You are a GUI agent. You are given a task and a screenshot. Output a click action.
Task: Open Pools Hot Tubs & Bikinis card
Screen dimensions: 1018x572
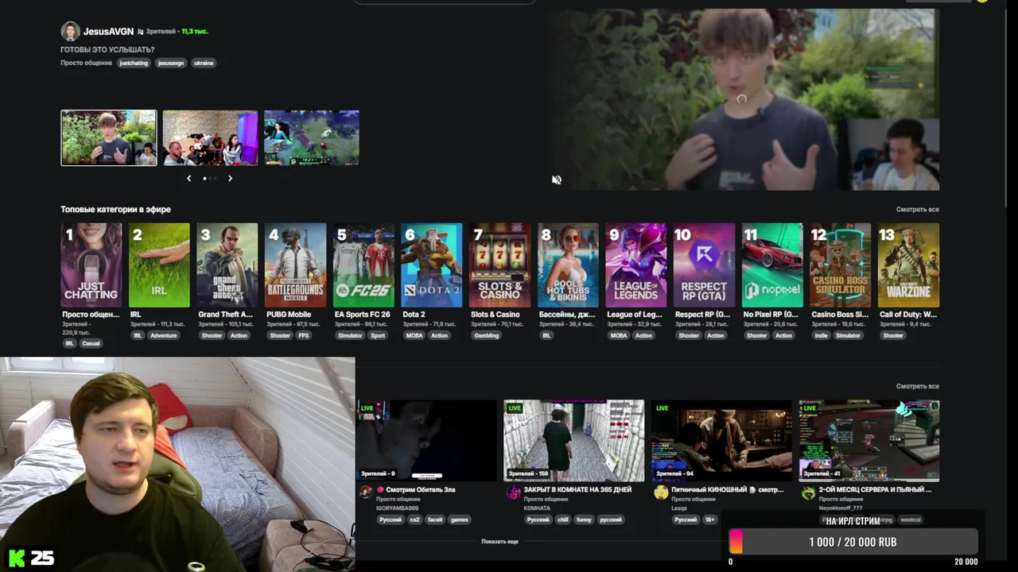[x=568, y=265]
